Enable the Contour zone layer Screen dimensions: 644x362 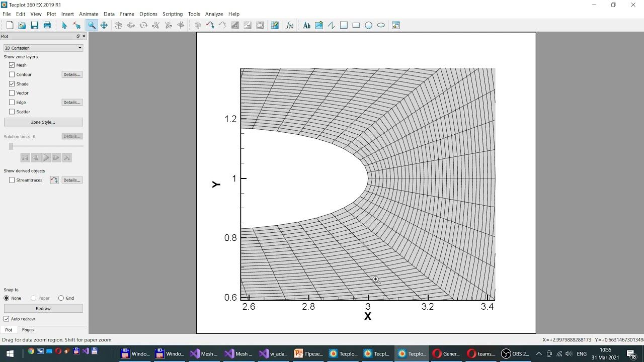point(12,74)
